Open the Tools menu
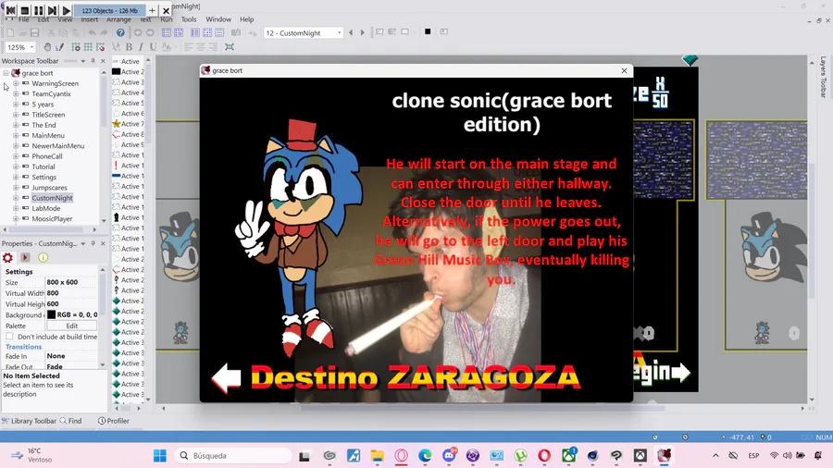Viewport: 833px width, 468px height. pos(189,19)
